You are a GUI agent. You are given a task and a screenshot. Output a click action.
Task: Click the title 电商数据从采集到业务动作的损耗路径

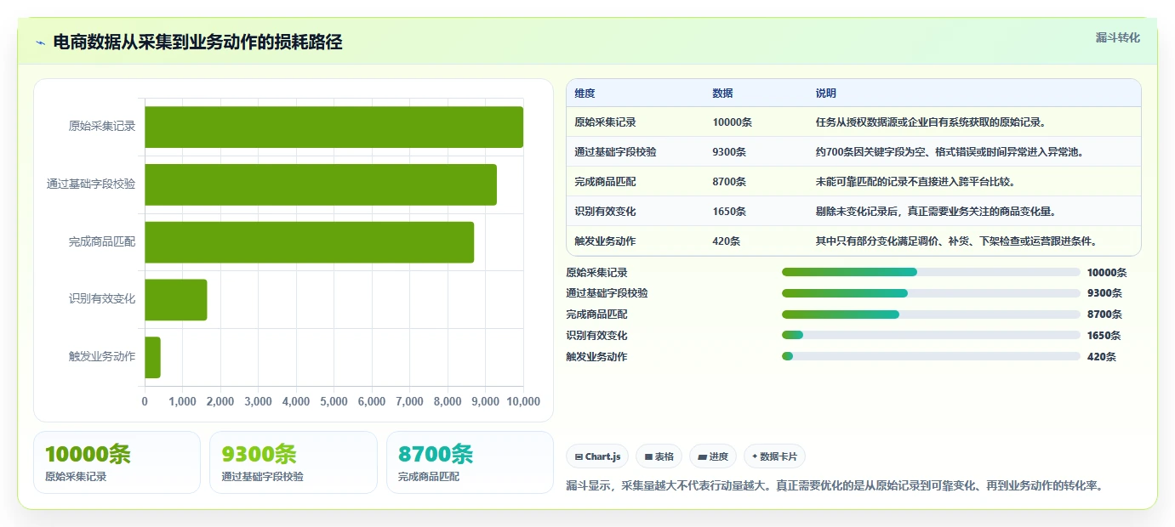coord(197,42)
